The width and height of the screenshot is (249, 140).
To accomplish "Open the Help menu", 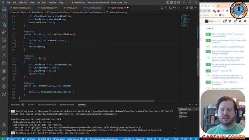I will [61, 3].
